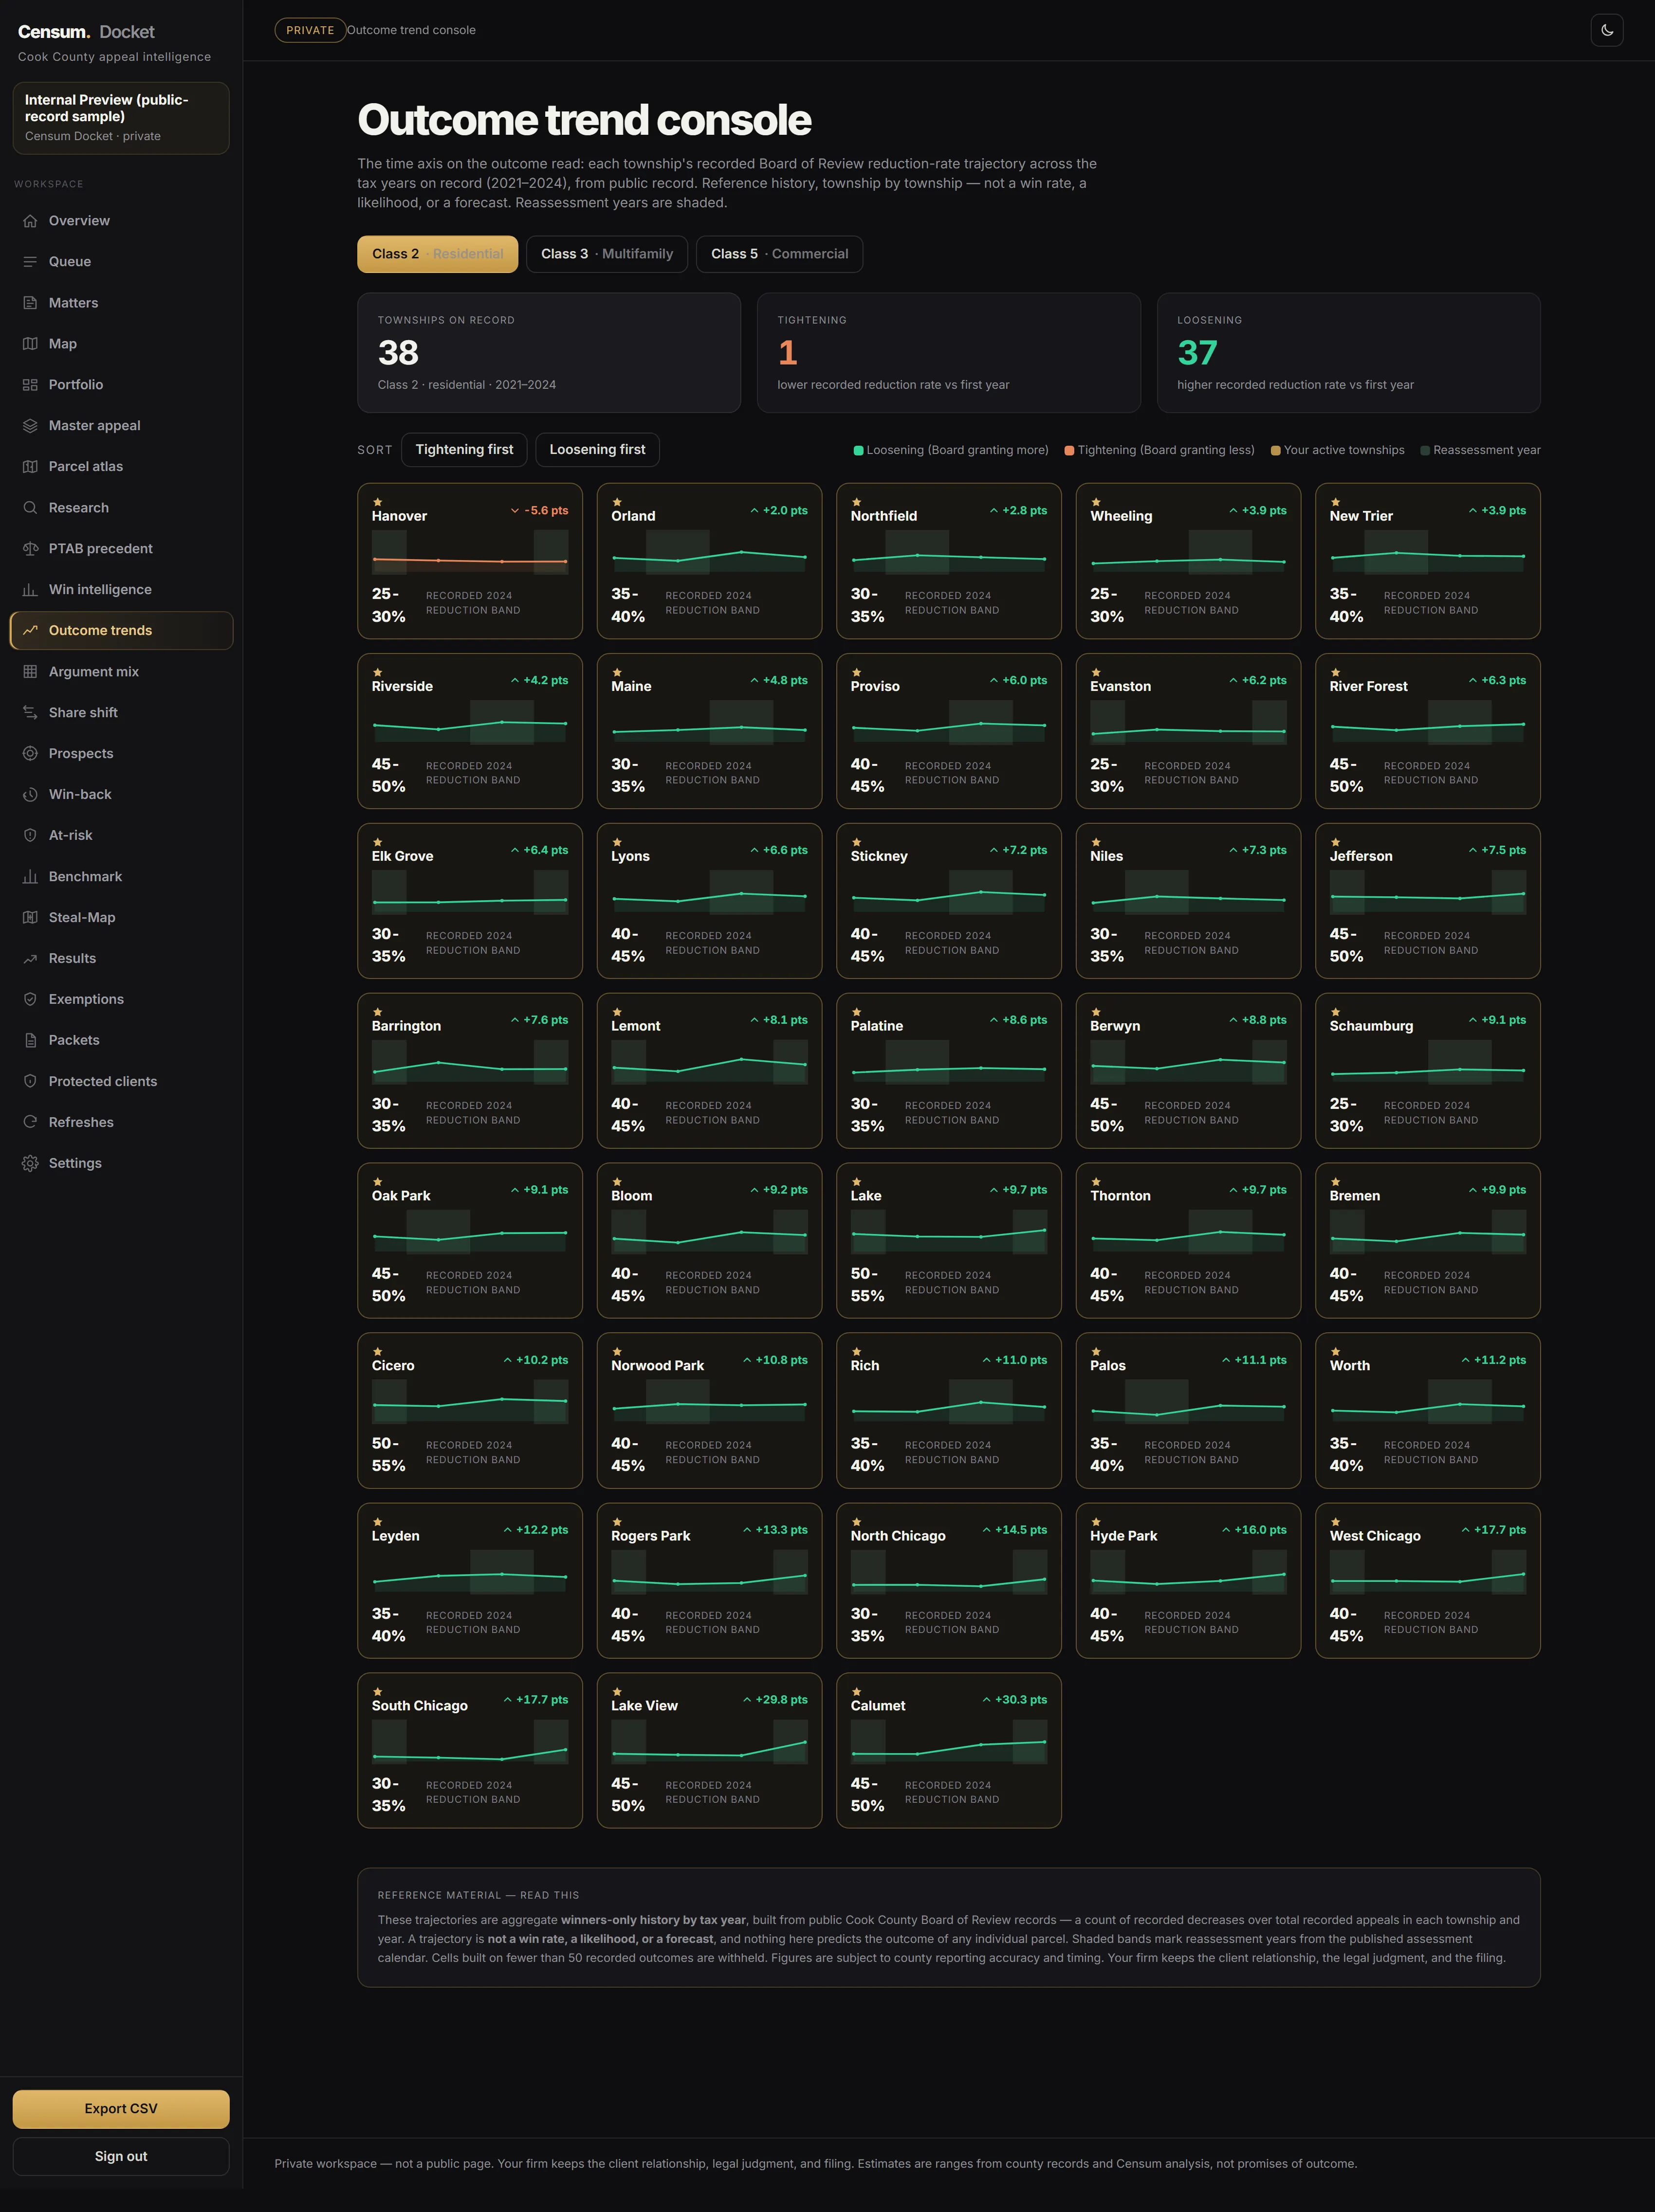Click the Parcel atlas icon

coord(30,467)
